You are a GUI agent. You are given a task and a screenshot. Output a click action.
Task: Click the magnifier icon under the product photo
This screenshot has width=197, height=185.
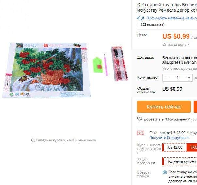point(33,140)
